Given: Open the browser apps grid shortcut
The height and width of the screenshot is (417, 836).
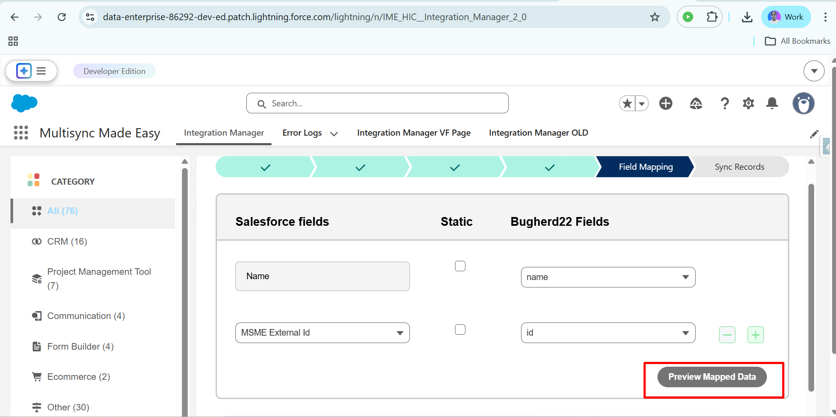Looking at the screenshot, I should pos(13,41).
